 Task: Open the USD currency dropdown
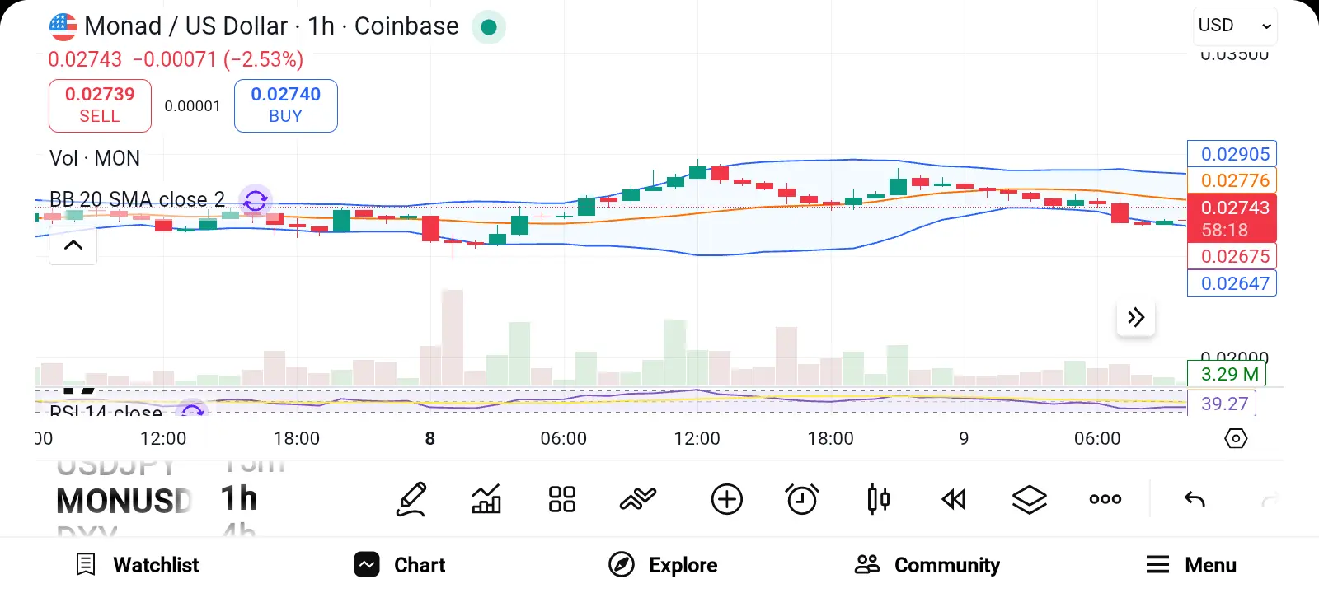1235,26
